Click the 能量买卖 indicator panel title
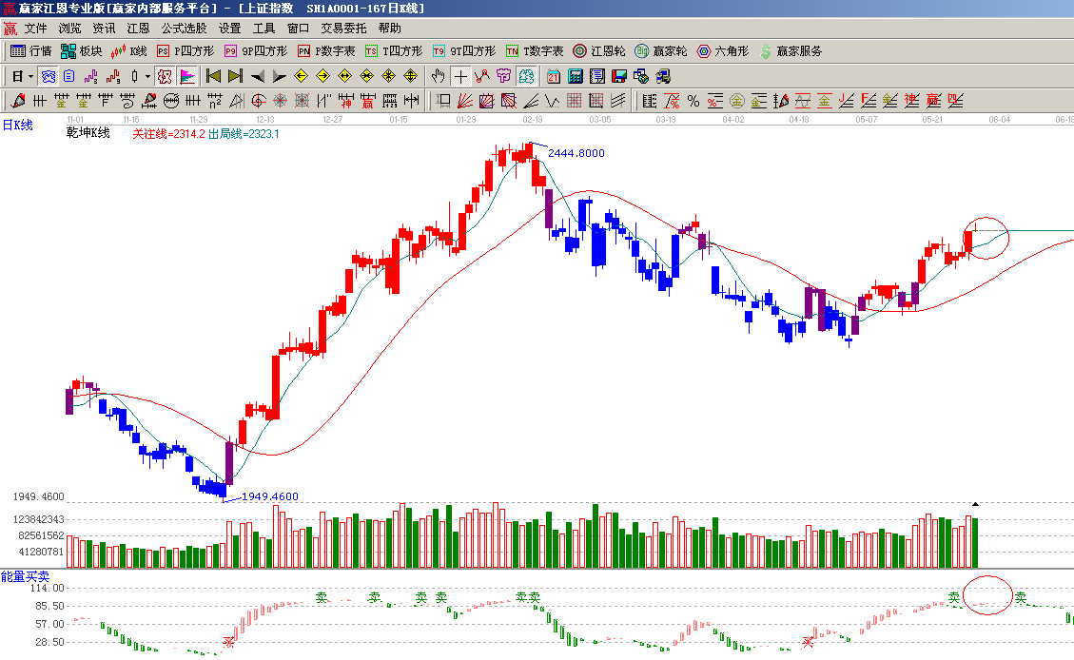The image size is (1074, 660). tap(26, 576)
